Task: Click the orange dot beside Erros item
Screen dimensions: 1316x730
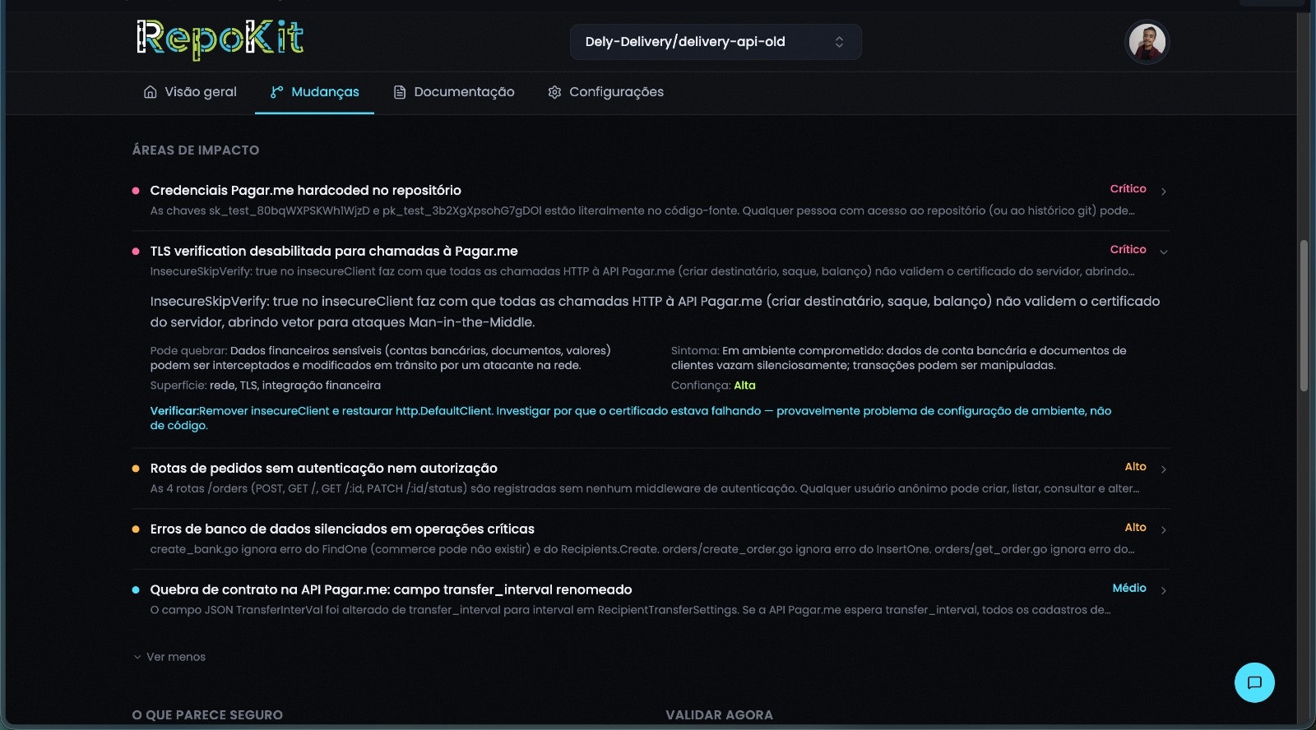Action: click(x=136, y=529)
